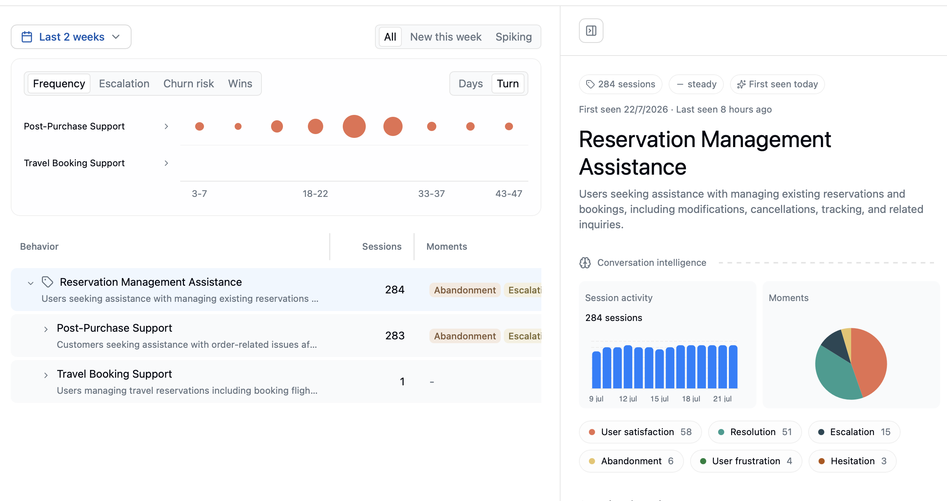Click First seen 22/7/2026 text
947x501 pixels.
(623, 110)
